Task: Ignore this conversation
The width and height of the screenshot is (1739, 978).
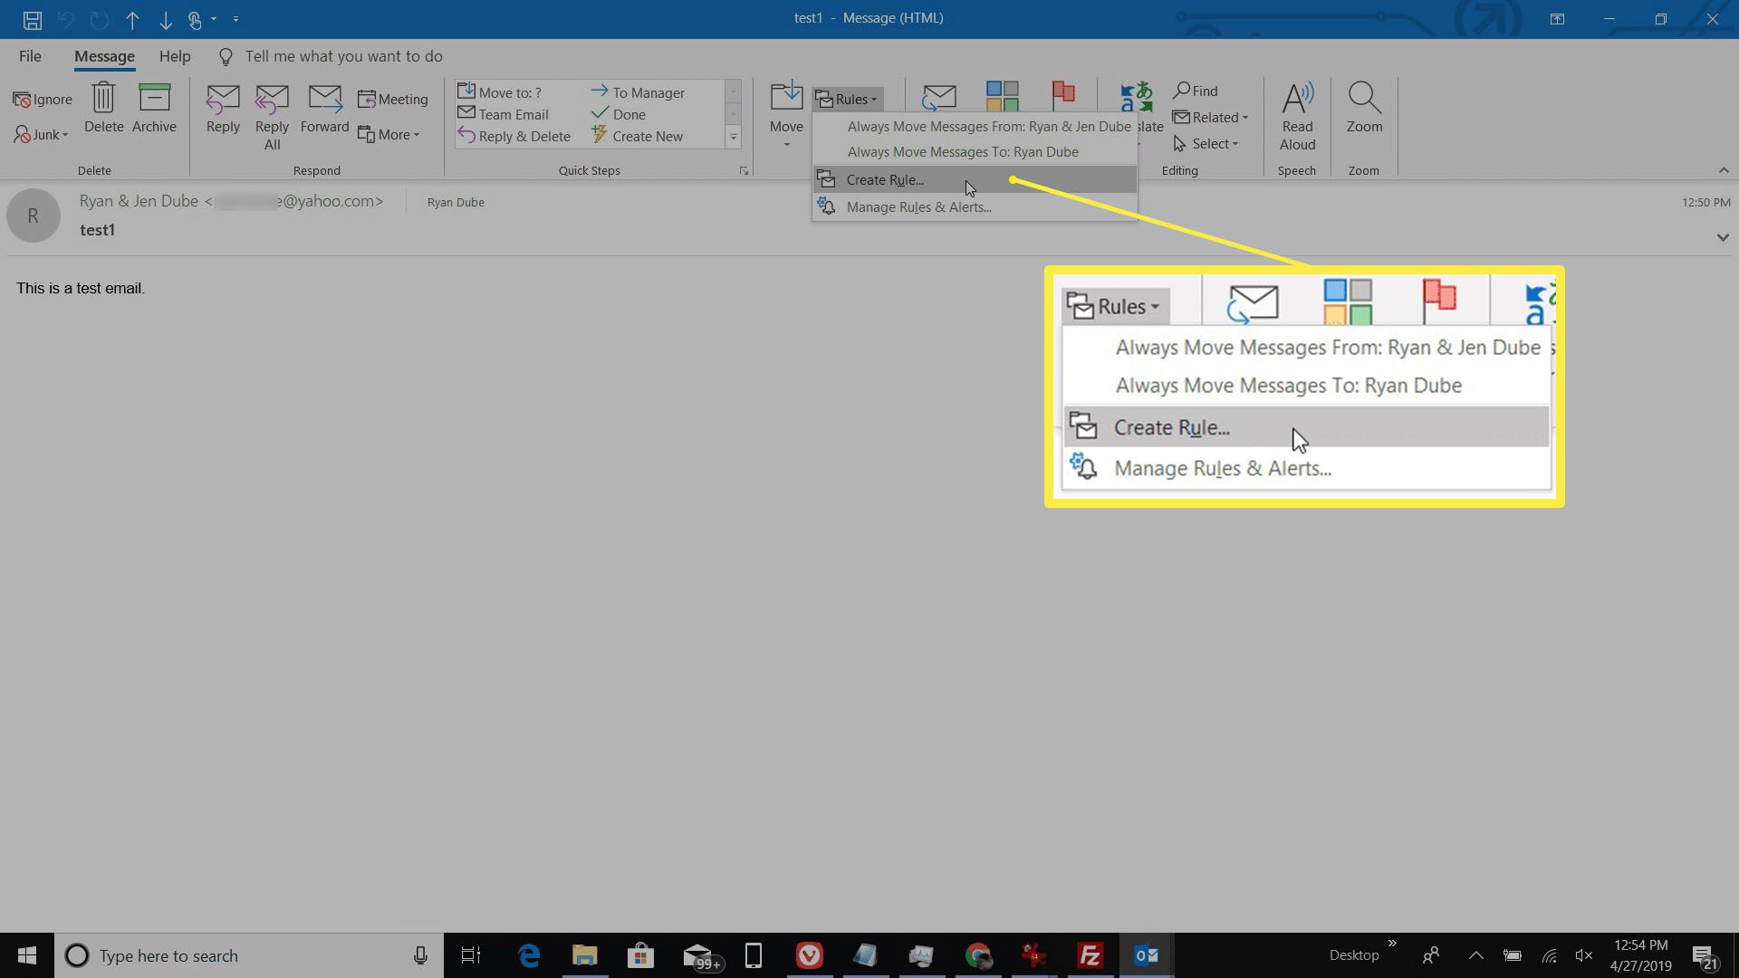Action: click(43, 99)
